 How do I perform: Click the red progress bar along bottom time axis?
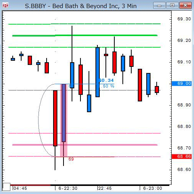[30, 185]
